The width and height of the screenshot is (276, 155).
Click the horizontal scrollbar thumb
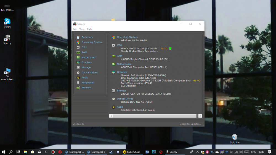click(155, 116)
